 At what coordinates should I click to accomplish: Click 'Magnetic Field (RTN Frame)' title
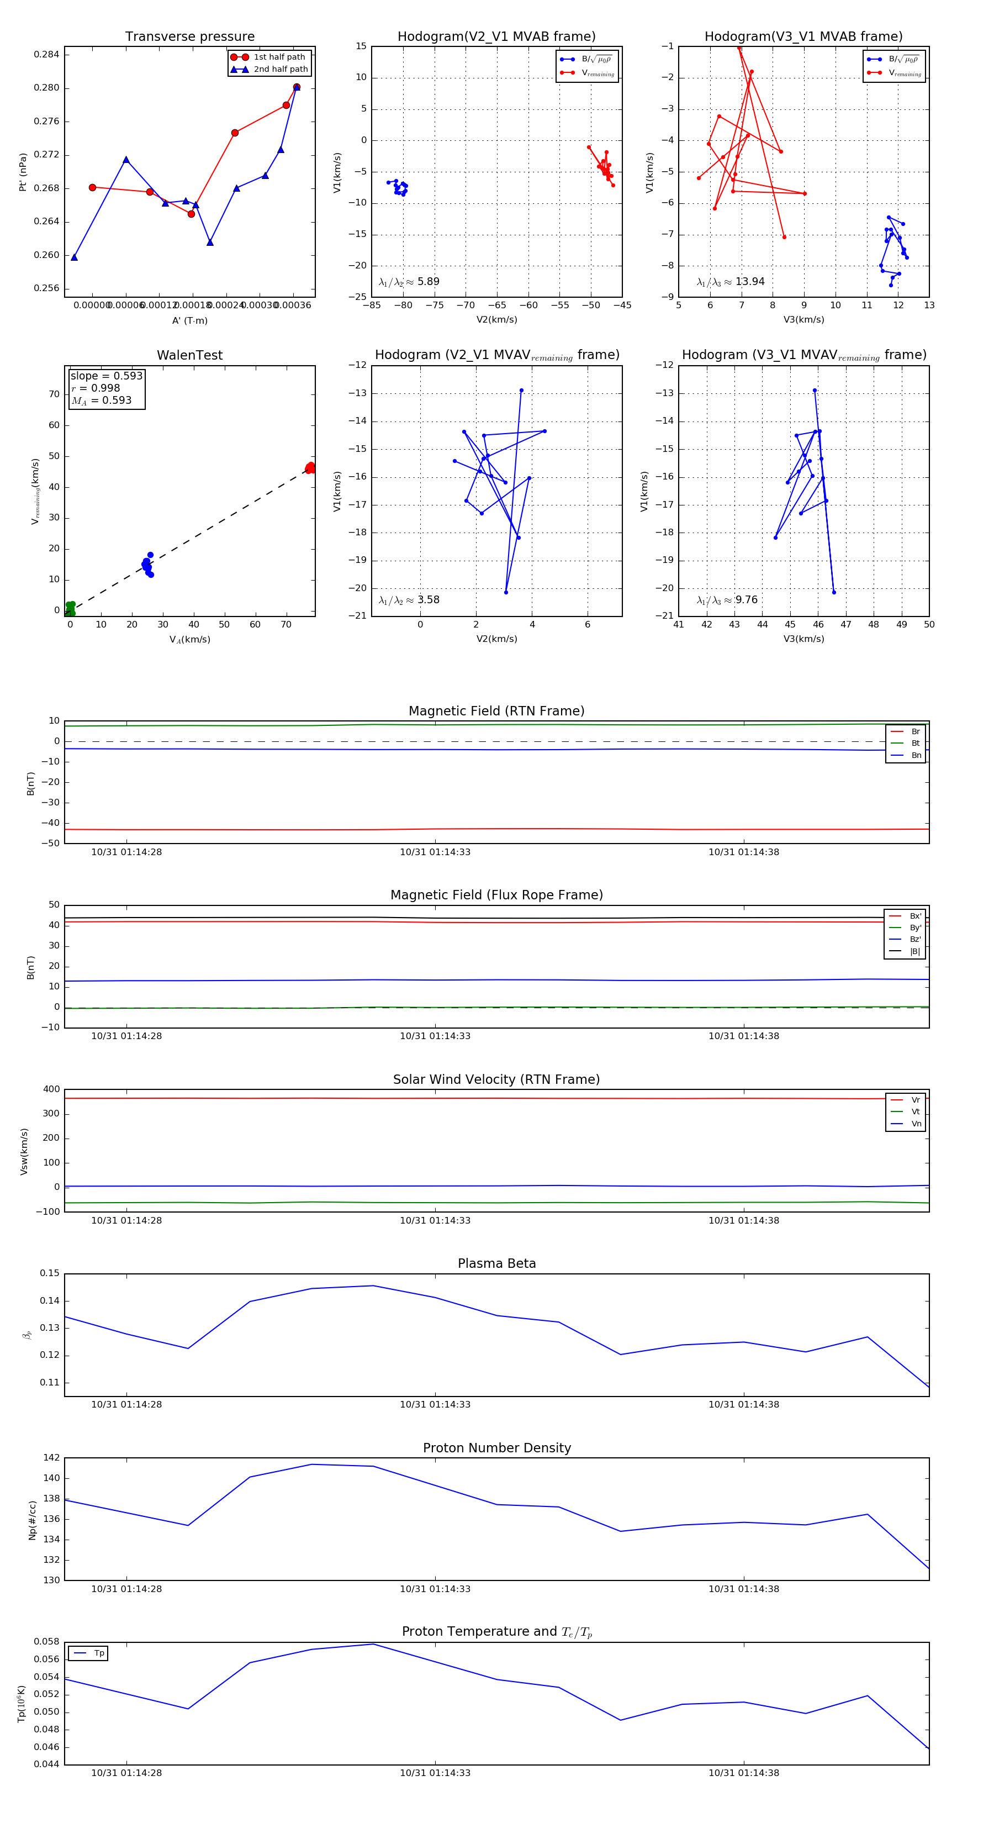[496, 711]
